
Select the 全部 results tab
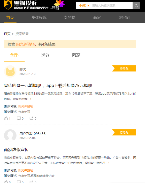(14, 55)
